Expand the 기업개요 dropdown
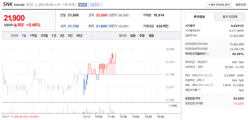The image size is (248, 120). tap(95, 5)
